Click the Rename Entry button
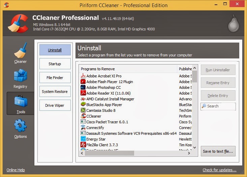The width and height of the screenshot is (247, 177). [x=218, y=83]
